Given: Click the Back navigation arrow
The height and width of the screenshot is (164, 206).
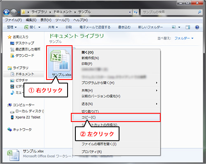Looking at the screenshot, I should (6, 12).
